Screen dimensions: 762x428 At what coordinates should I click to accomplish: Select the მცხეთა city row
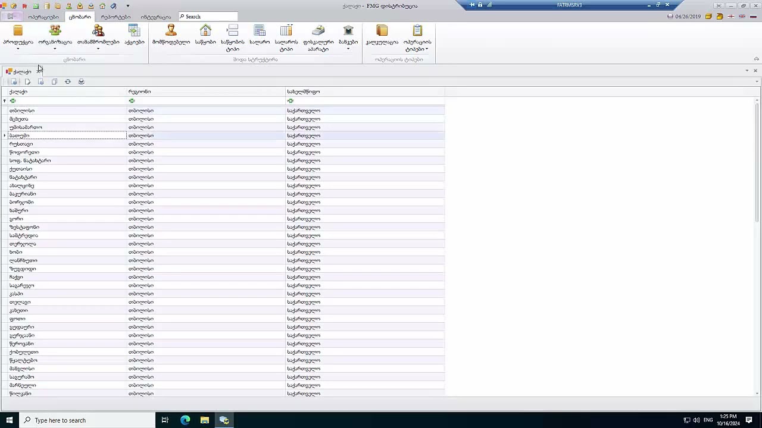click(226, 119)
